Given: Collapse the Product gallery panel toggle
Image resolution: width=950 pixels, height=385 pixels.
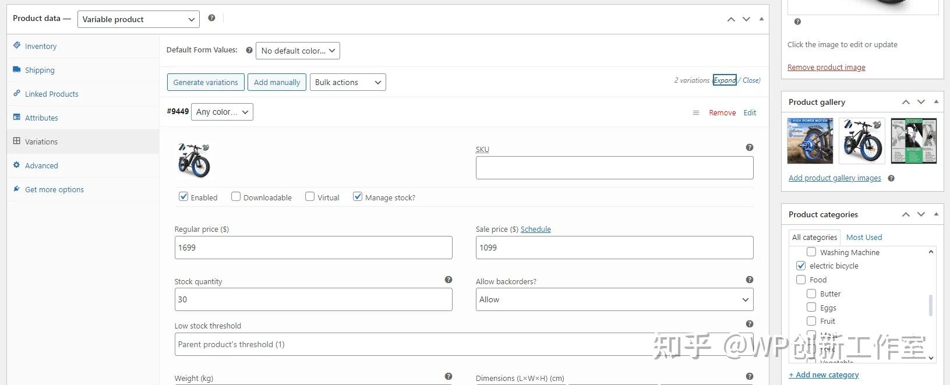Looking at the screenshot, I should pos(935,102).
